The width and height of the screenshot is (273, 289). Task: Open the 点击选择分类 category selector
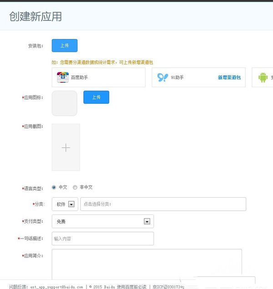(x=163, y=204)
